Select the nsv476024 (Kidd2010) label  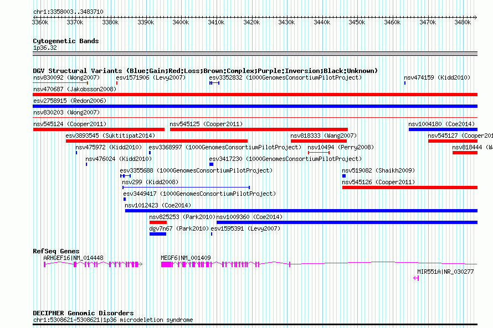point(119,159)
